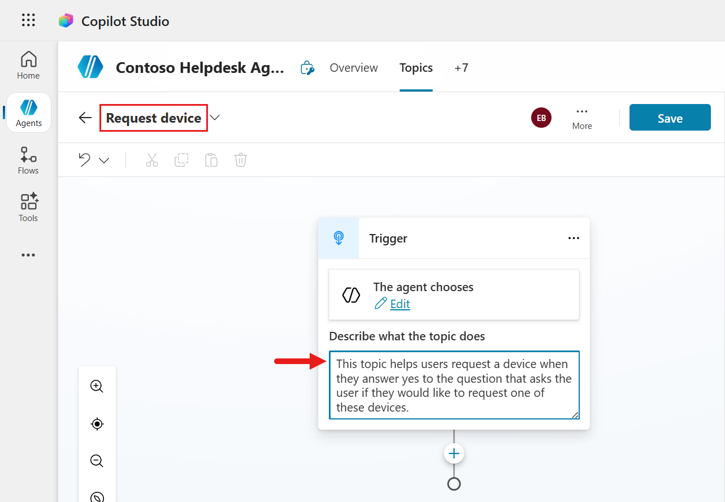Undo the last change
This screenshot has height=502, width=725.
tap(83, 160)
